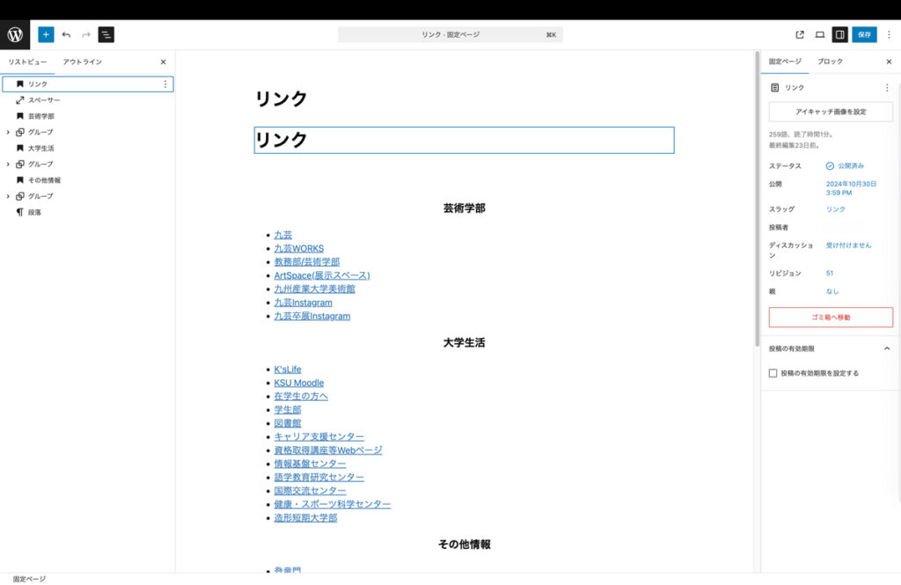Open the page in new tab icon
901x585 pixels.
pos(800,34)
